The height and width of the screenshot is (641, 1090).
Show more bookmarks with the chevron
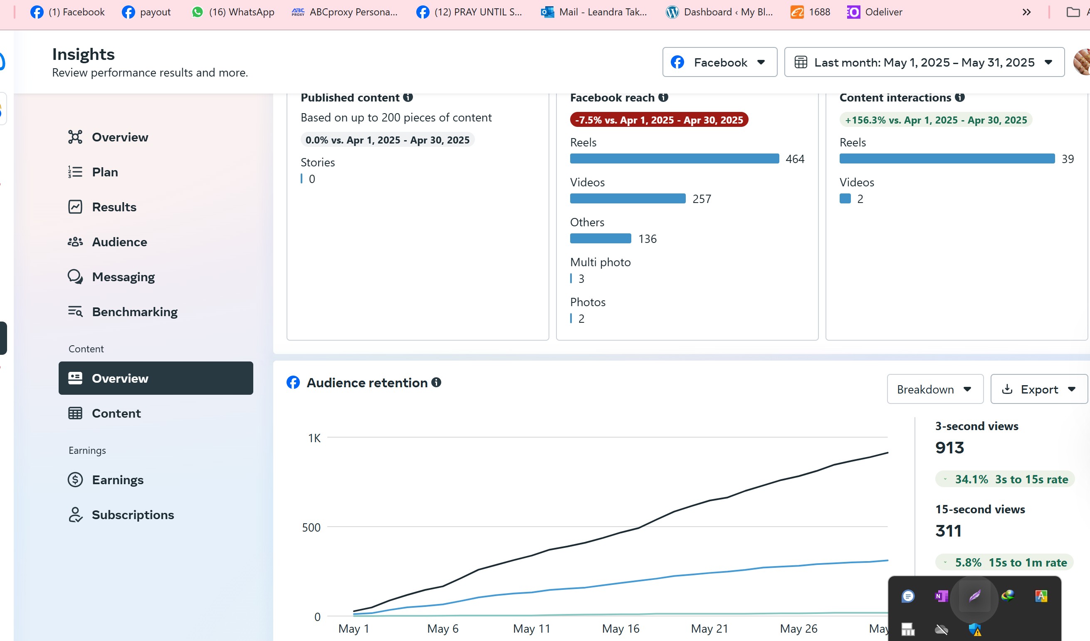click(1026, 12)
